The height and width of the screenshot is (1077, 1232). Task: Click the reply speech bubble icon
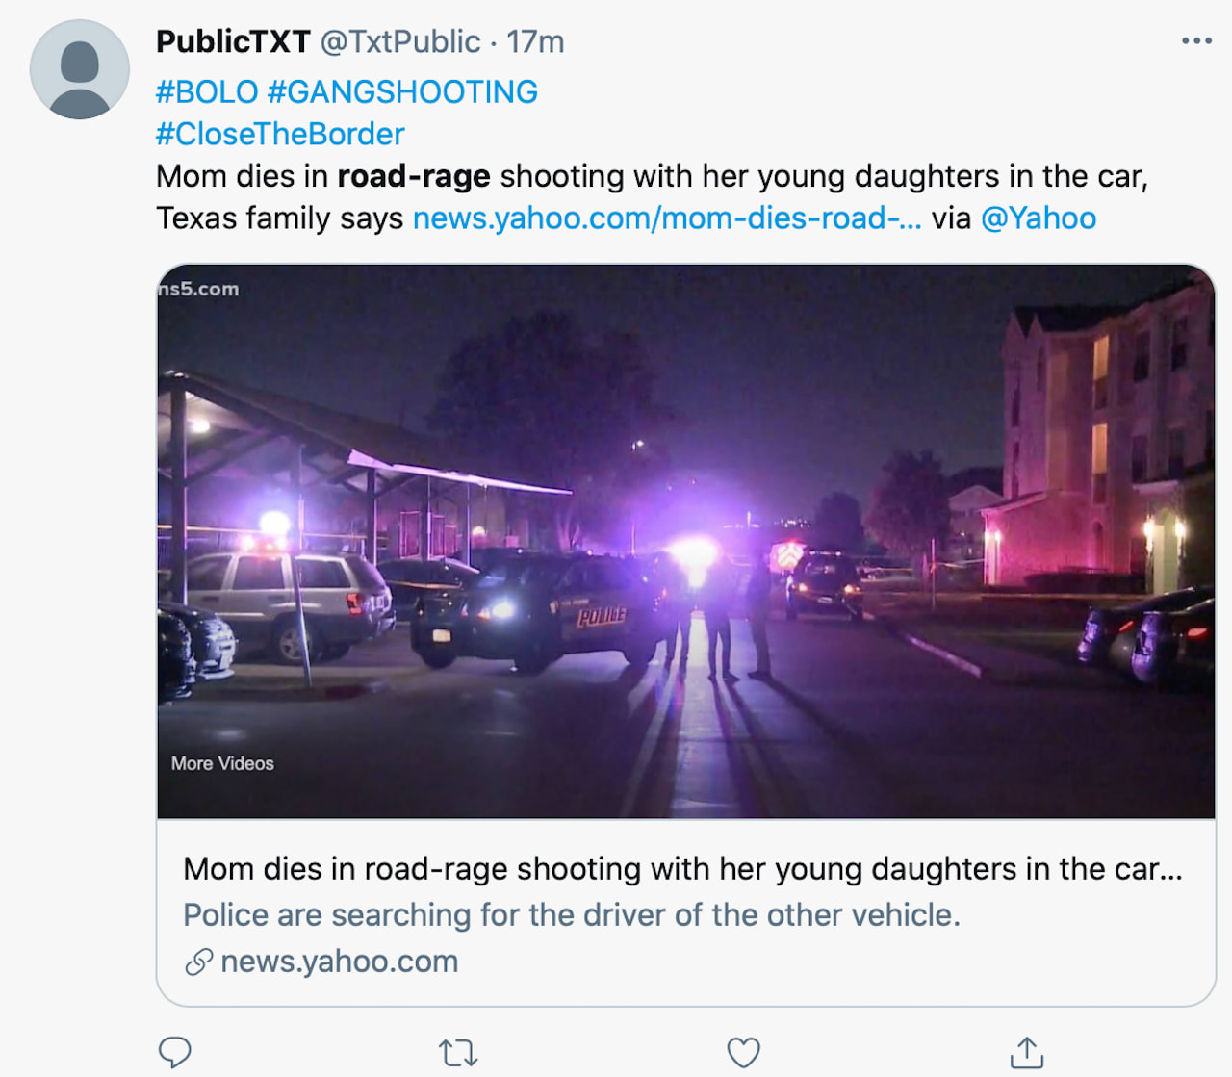click(174, 1052)
